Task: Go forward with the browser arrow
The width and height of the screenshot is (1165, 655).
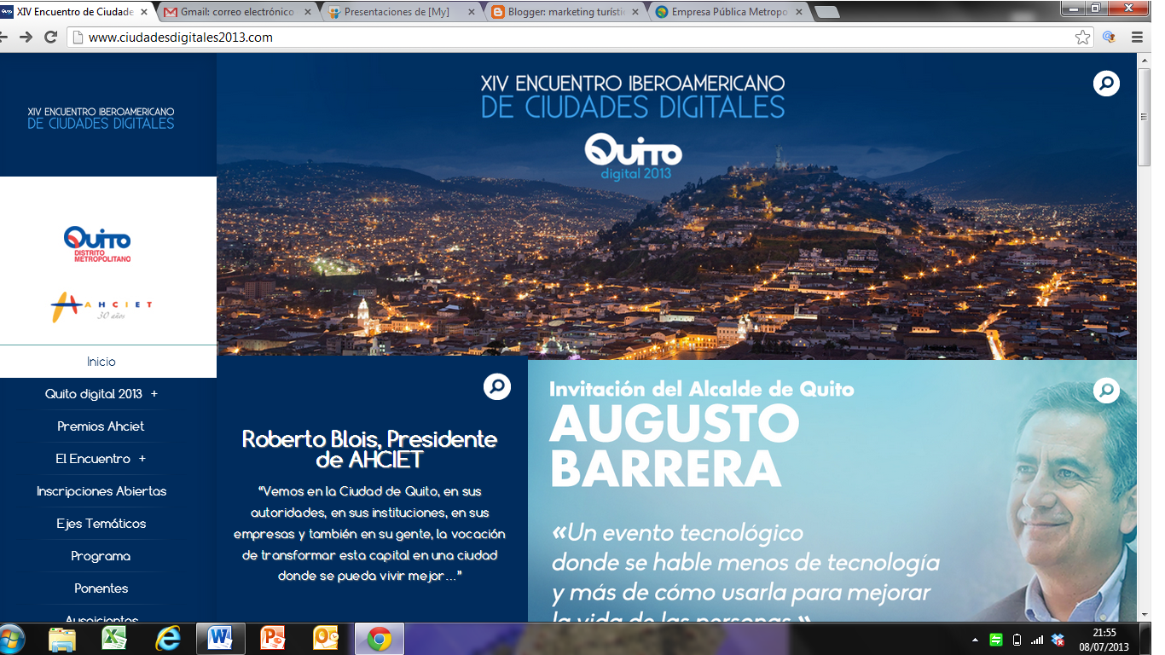Action: tap(26, 37)
